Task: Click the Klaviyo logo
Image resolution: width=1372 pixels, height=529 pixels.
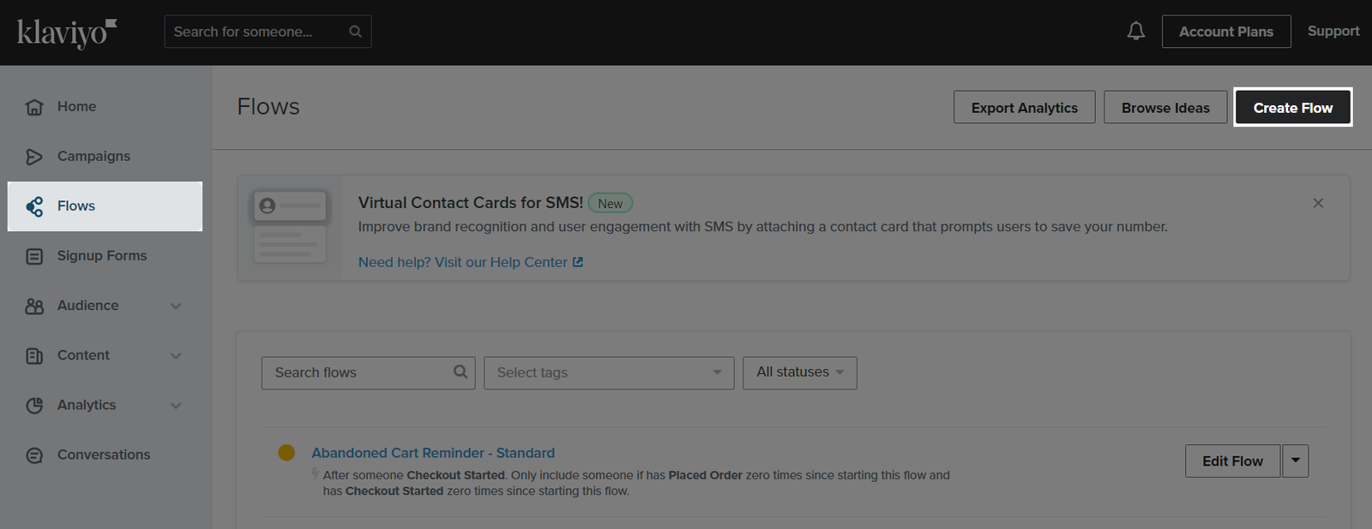Action: (x=67, y=33)
